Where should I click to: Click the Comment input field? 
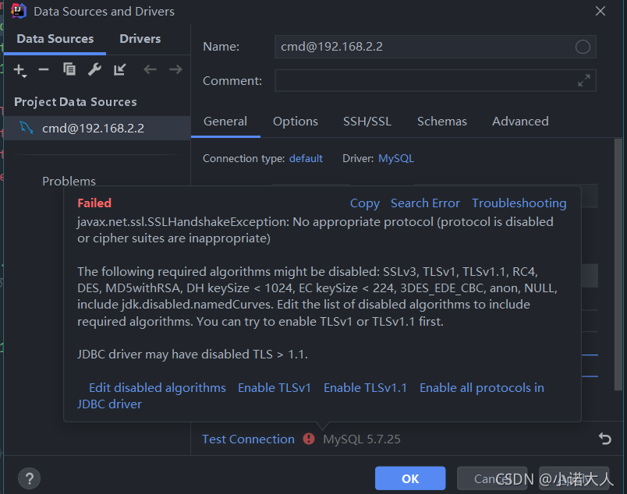tap(435, 80)
